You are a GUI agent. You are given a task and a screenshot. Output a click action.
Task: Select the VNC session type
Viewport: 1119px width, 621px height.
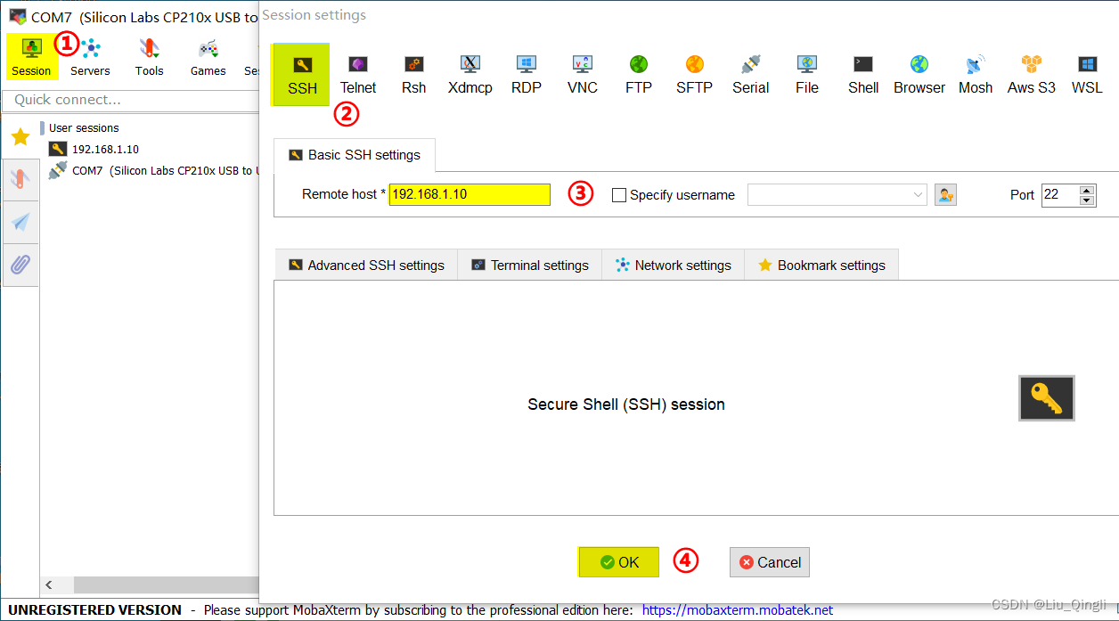(x=583, y=74)
